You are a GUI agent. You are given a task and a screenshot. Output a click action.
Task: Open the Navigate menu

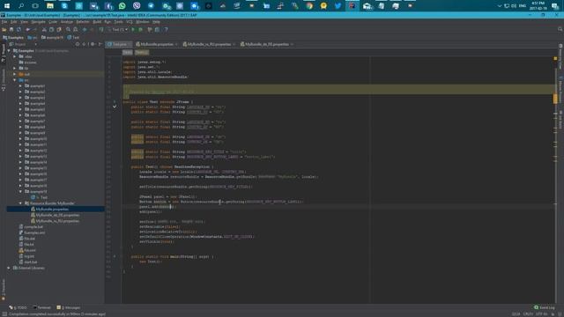(38, 22)
